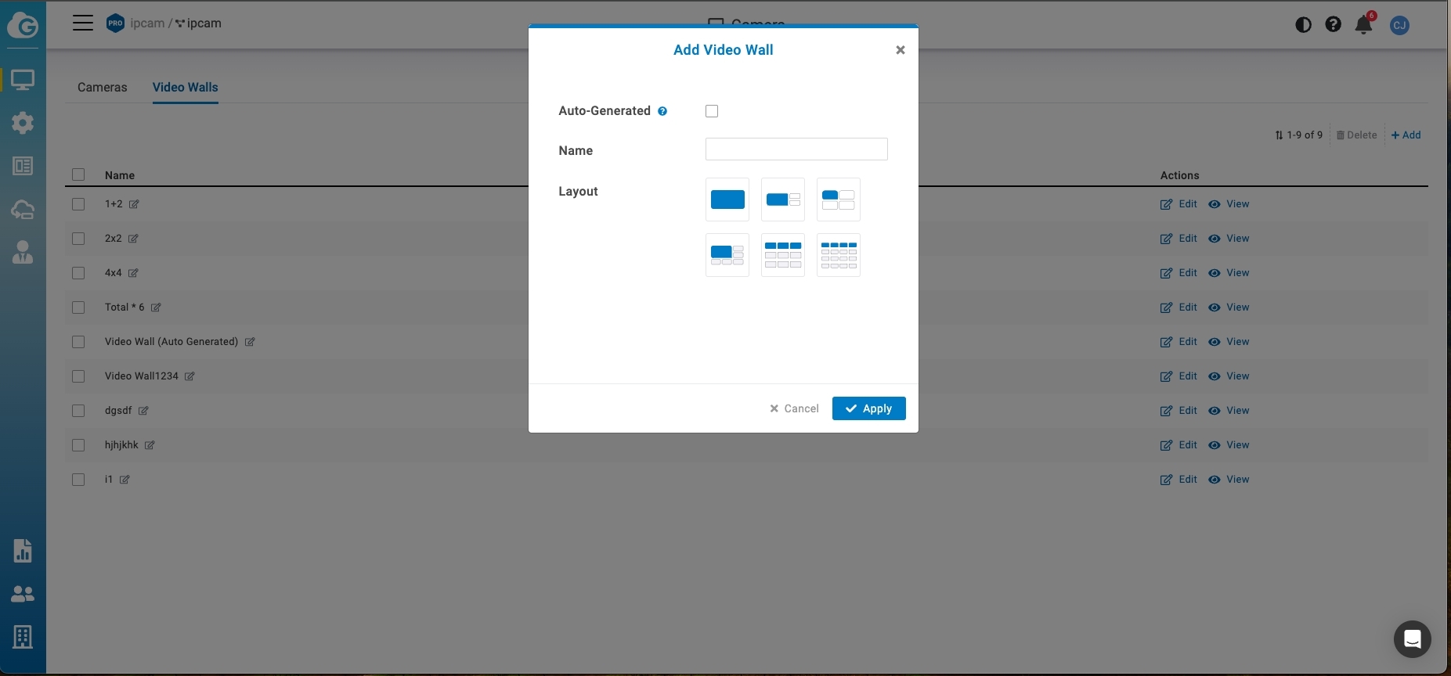The image size is (1451, 676).
Task: Check the box for 4x4 row
Action: (78, 273)
